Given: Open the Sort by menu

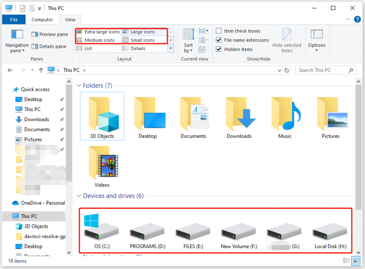Looking at the screenshot, I should [188, 41].
